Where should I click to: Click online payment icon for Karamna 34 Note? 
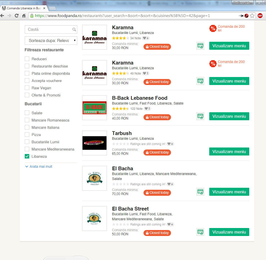[200, 46]
